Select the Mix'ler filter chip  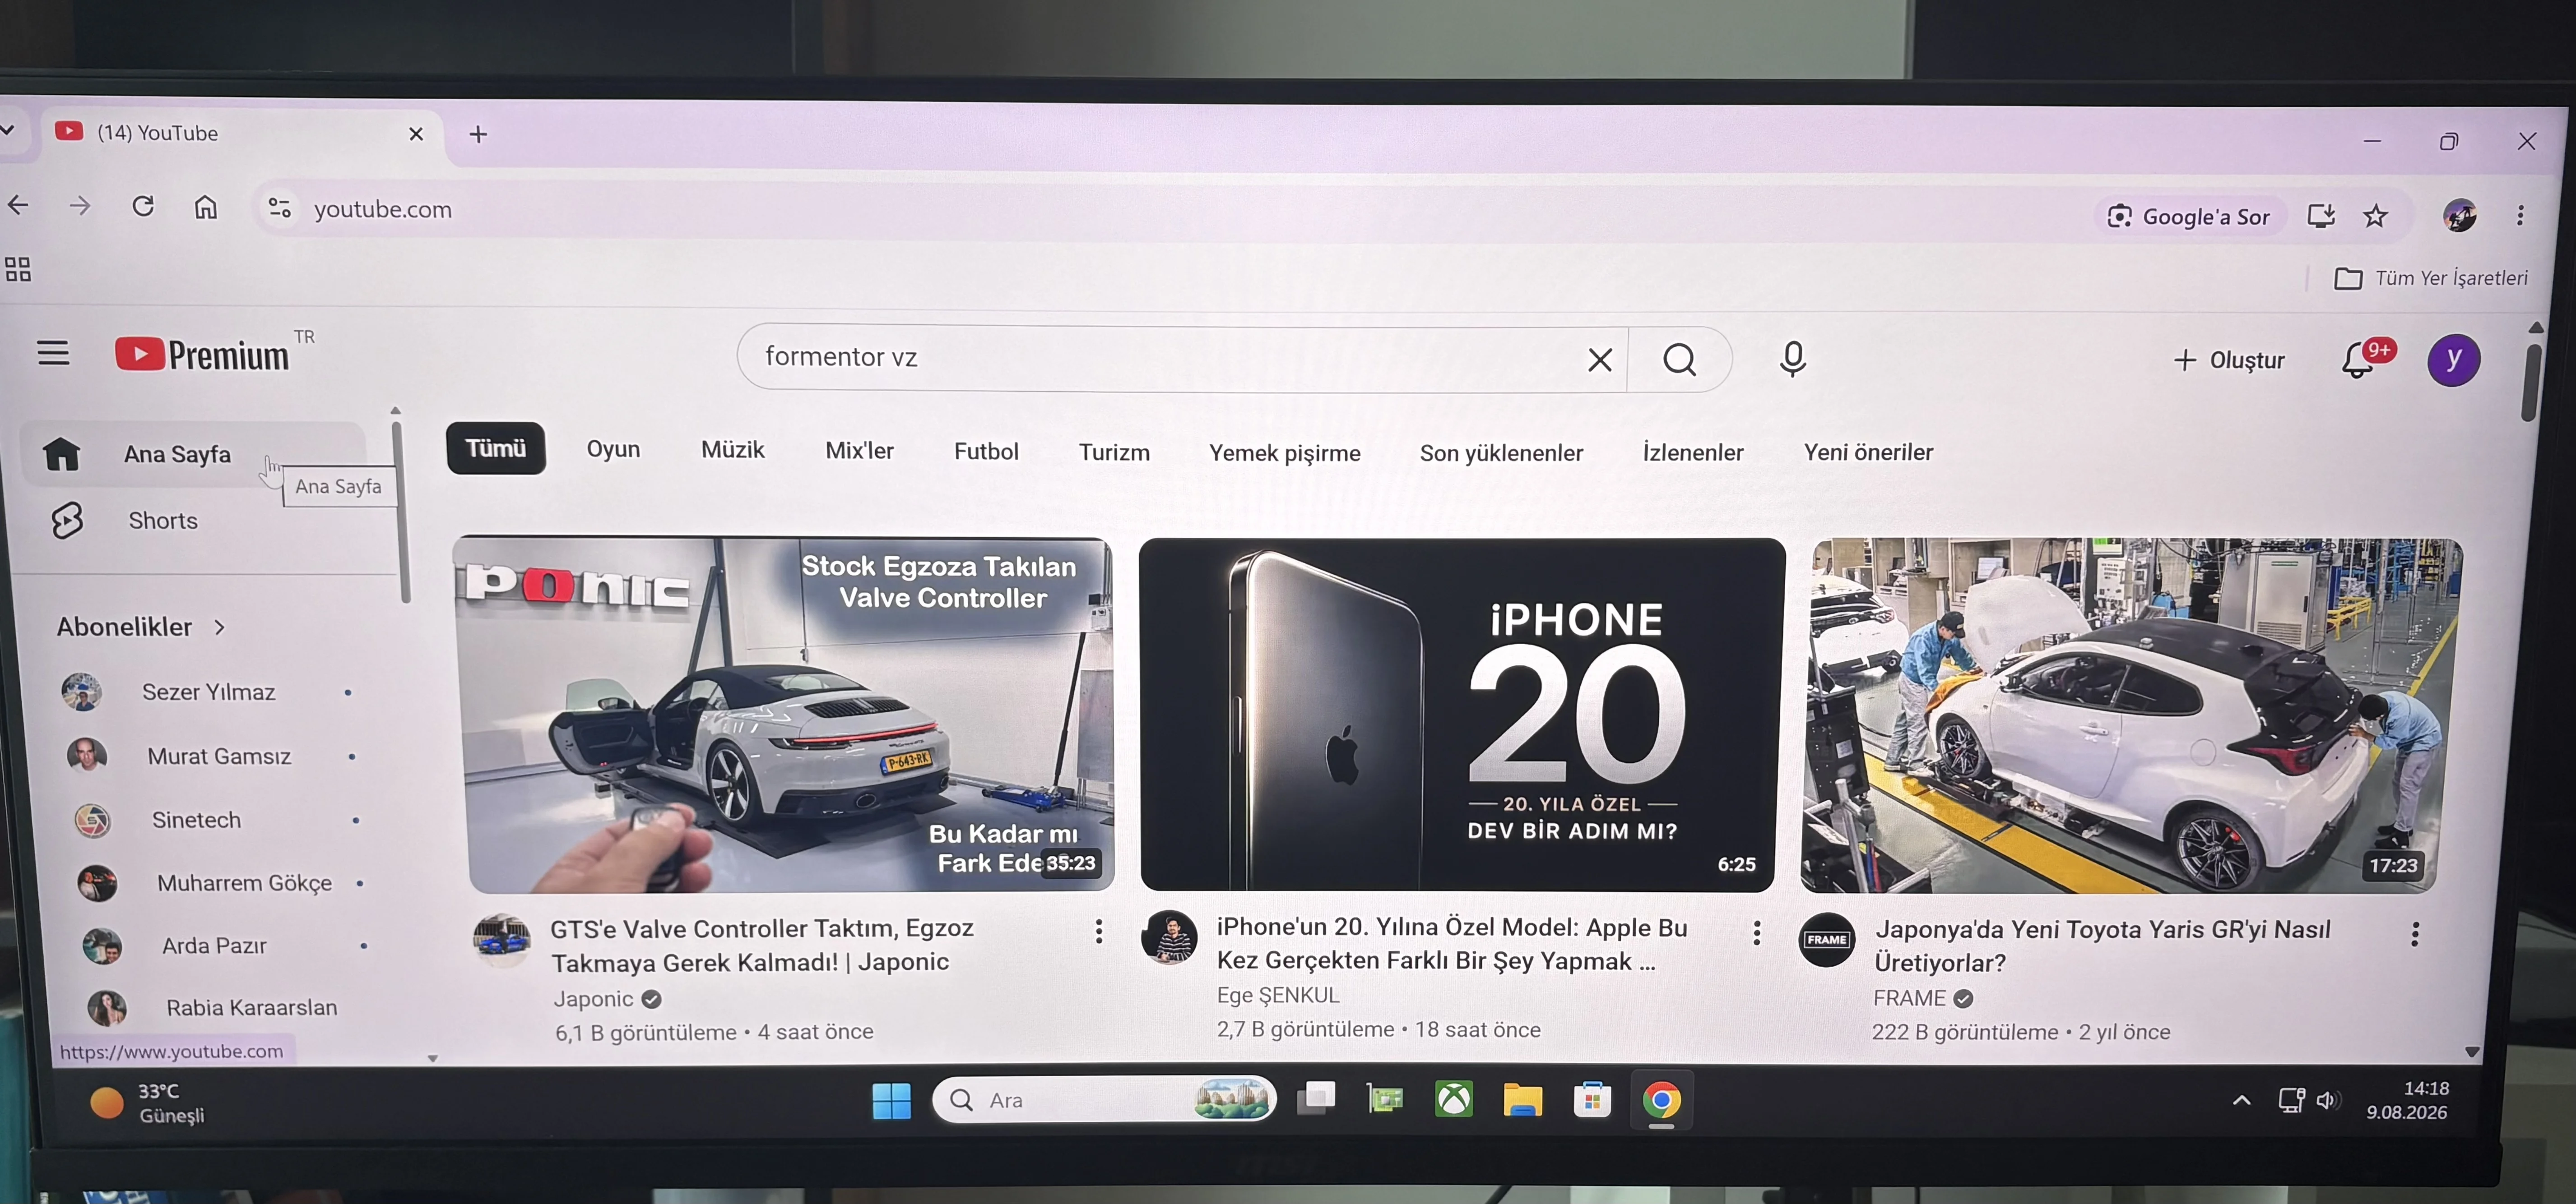pos(859,451)
